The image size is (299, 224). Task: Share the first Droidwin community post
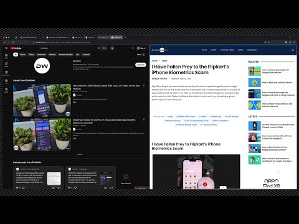coord(53,188)
